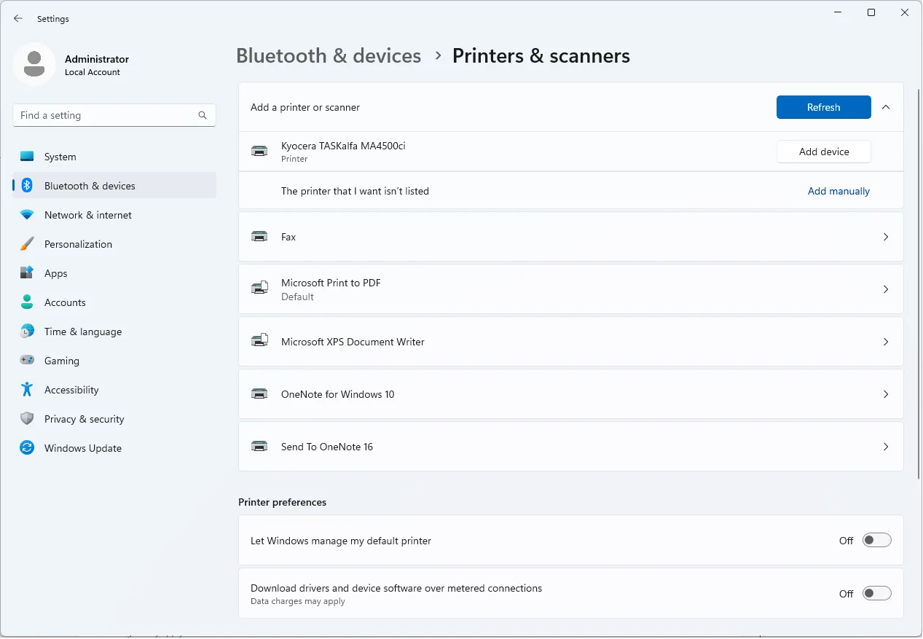The width and height of the screenshot is (923, 639).
Task: Open OneNote for Windows 10 chevron
Action: coord(886,394)
